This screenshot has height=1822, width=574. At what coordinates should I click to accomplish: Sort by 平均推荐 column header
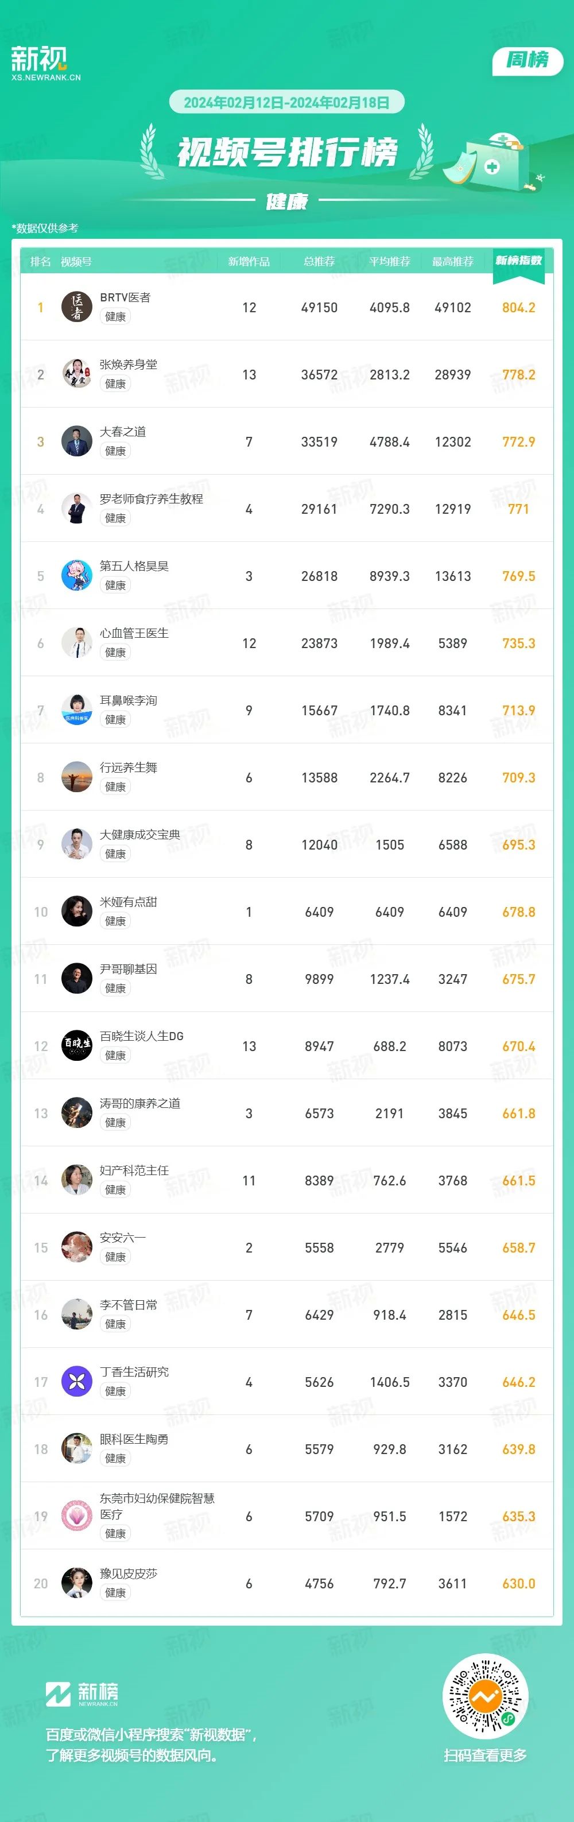pyautogui.click(x=390, y=262)
